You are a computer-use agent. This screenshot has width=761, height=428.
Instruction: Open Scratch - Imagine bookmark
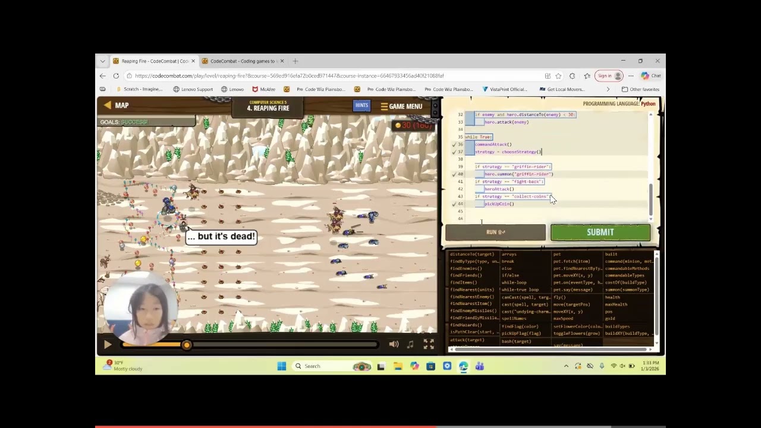[x=139, y=89]
